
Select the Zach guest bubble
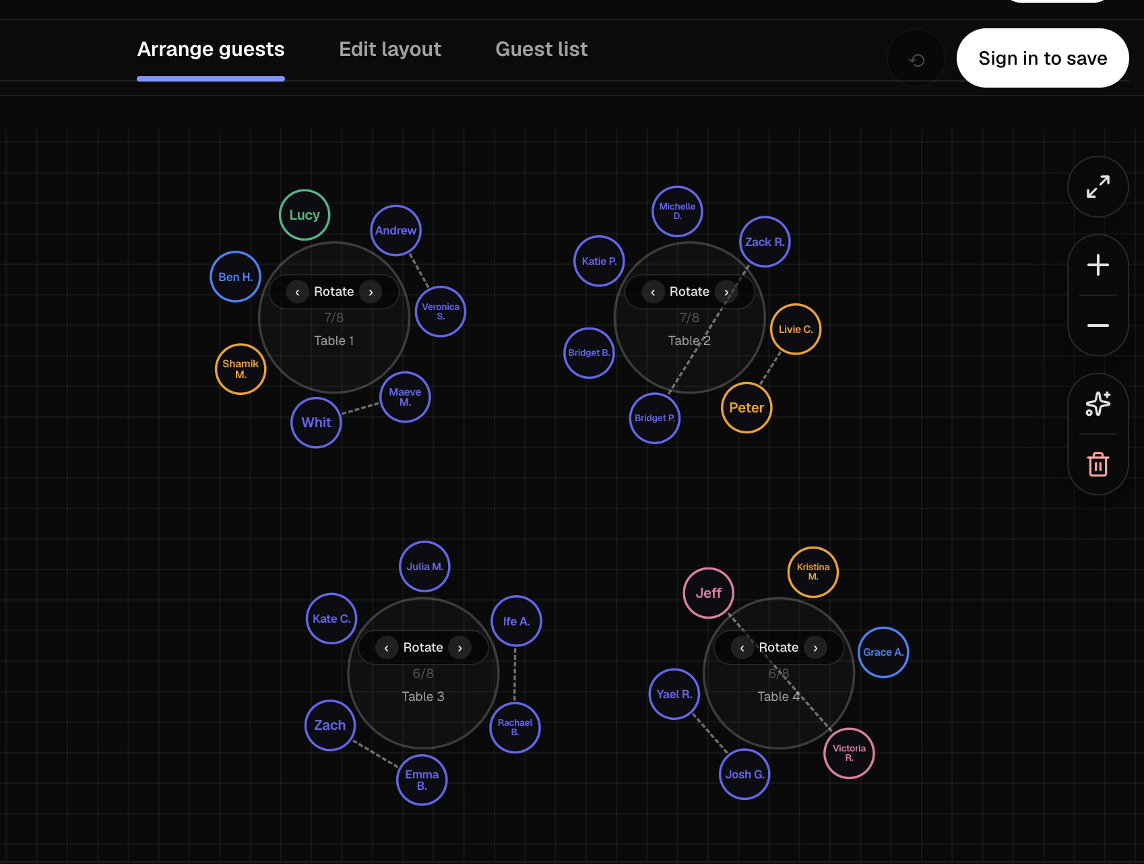point(330,725)
